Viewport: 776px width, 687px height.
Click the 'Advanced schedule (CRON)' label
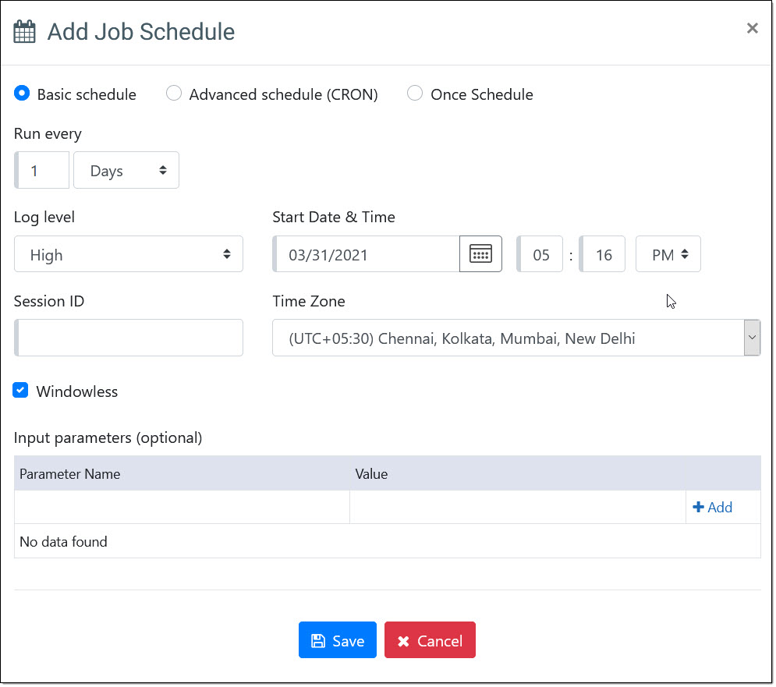pyautogui.click(x=284, y=94)
